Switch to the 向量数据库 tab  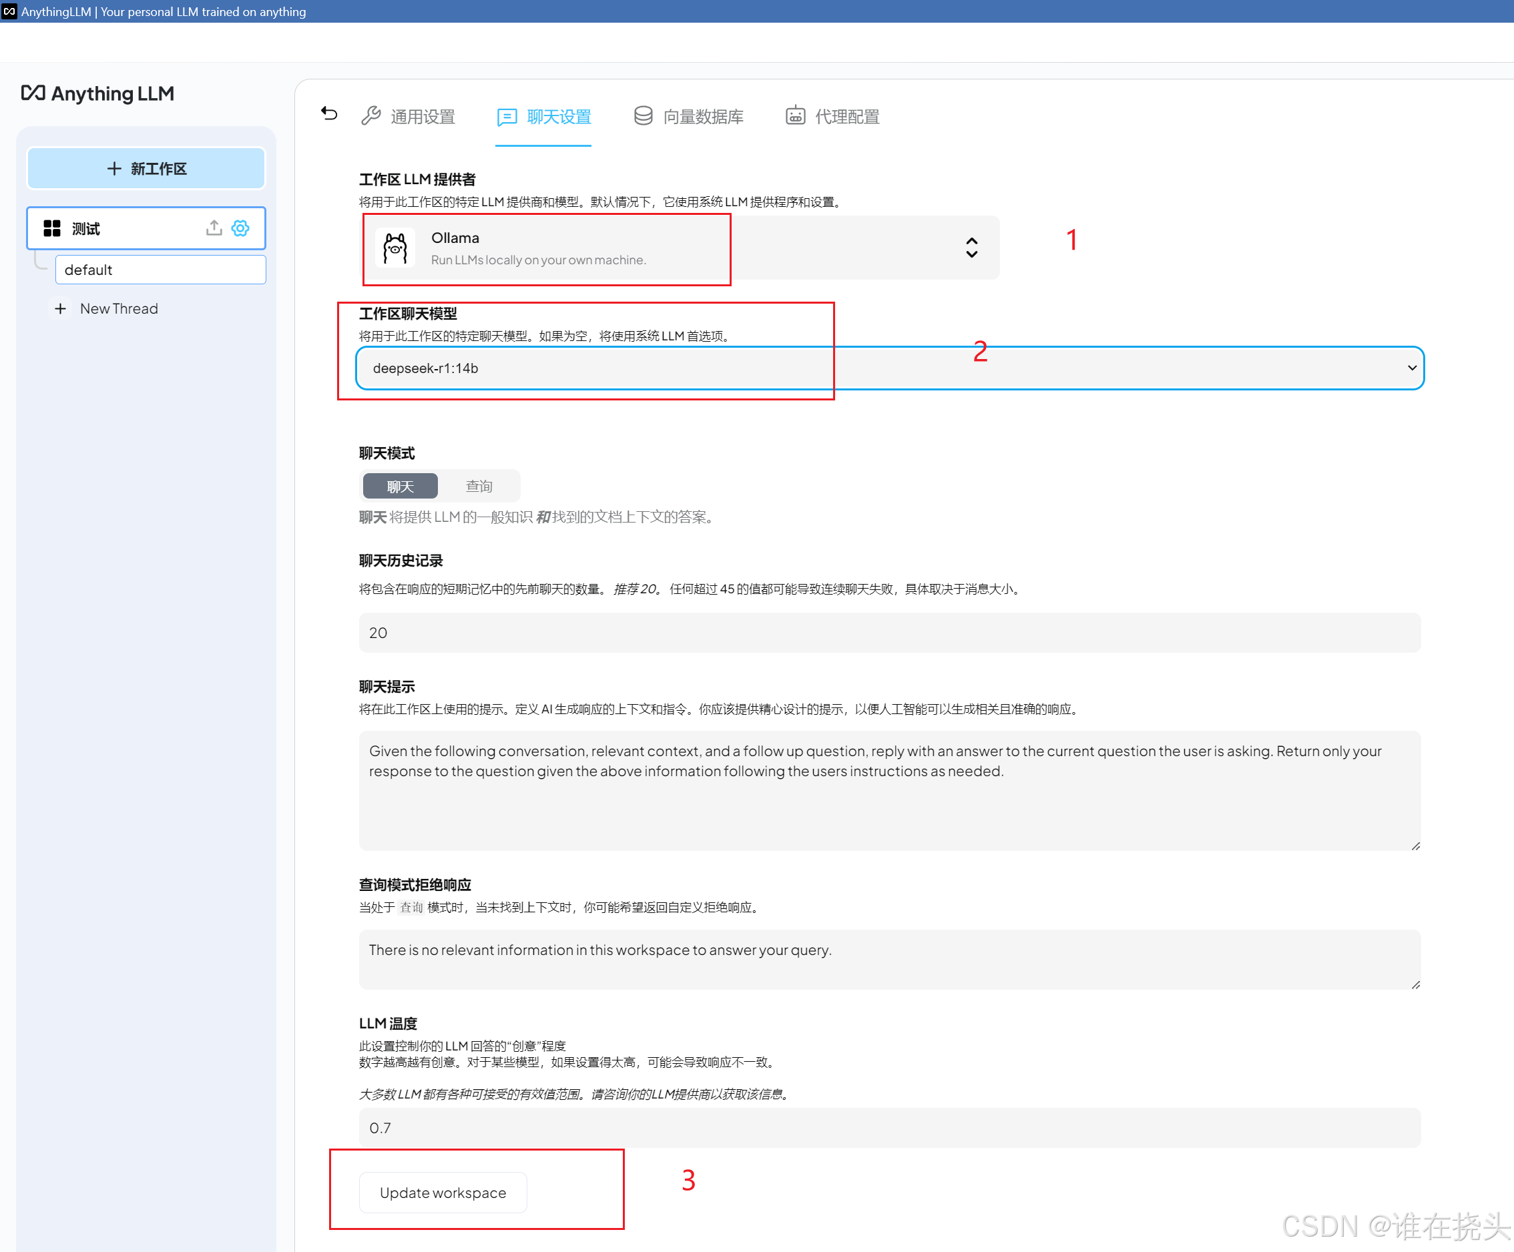point(688,116)
